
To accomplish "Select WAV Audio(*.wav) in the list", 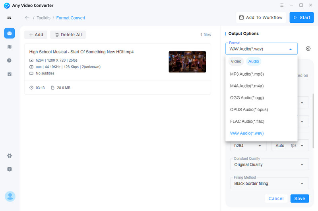I will [261, 133].
